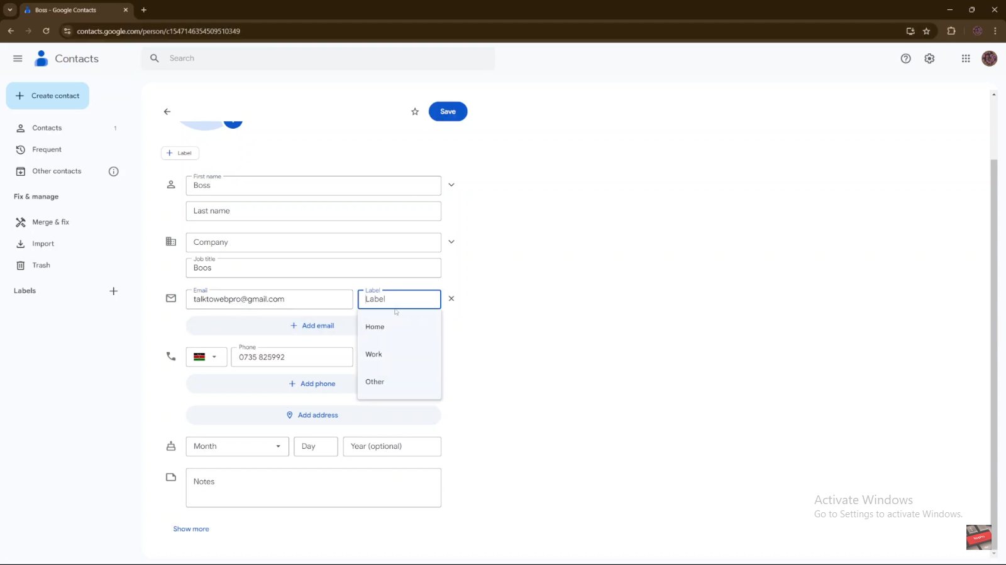Go back using the arrow above the form
The image size is (1006, 565).
(167, 112)
